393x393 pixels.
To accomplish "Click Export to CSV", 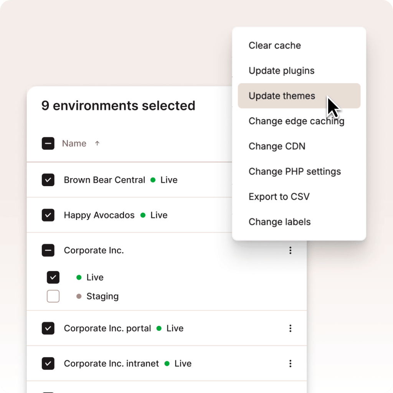I will 279,197.
